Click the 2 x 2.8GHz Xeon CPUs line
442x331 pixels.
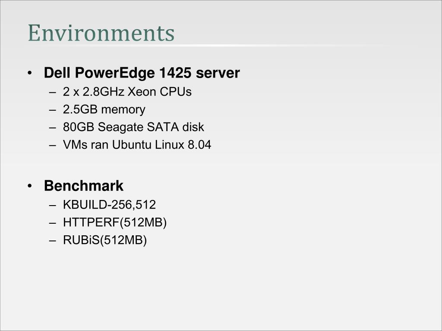(127, 92)
